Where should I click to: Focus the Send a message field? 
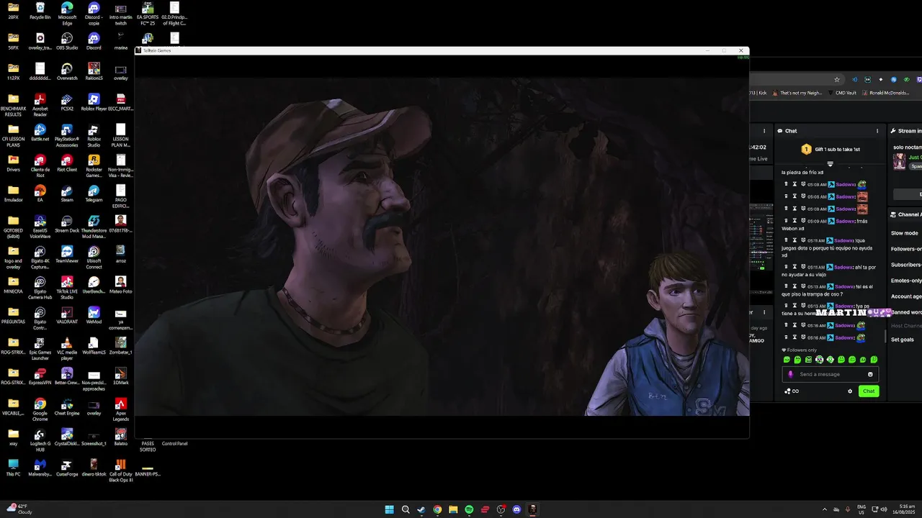click(830, 374)
